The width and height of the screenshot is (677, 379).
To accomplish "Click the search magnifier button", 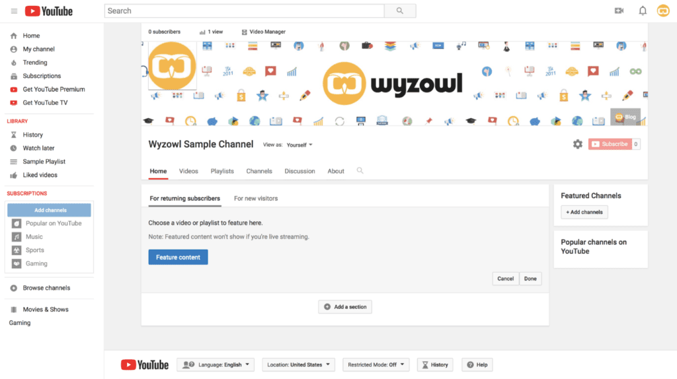I will click(x=400, y=11).
